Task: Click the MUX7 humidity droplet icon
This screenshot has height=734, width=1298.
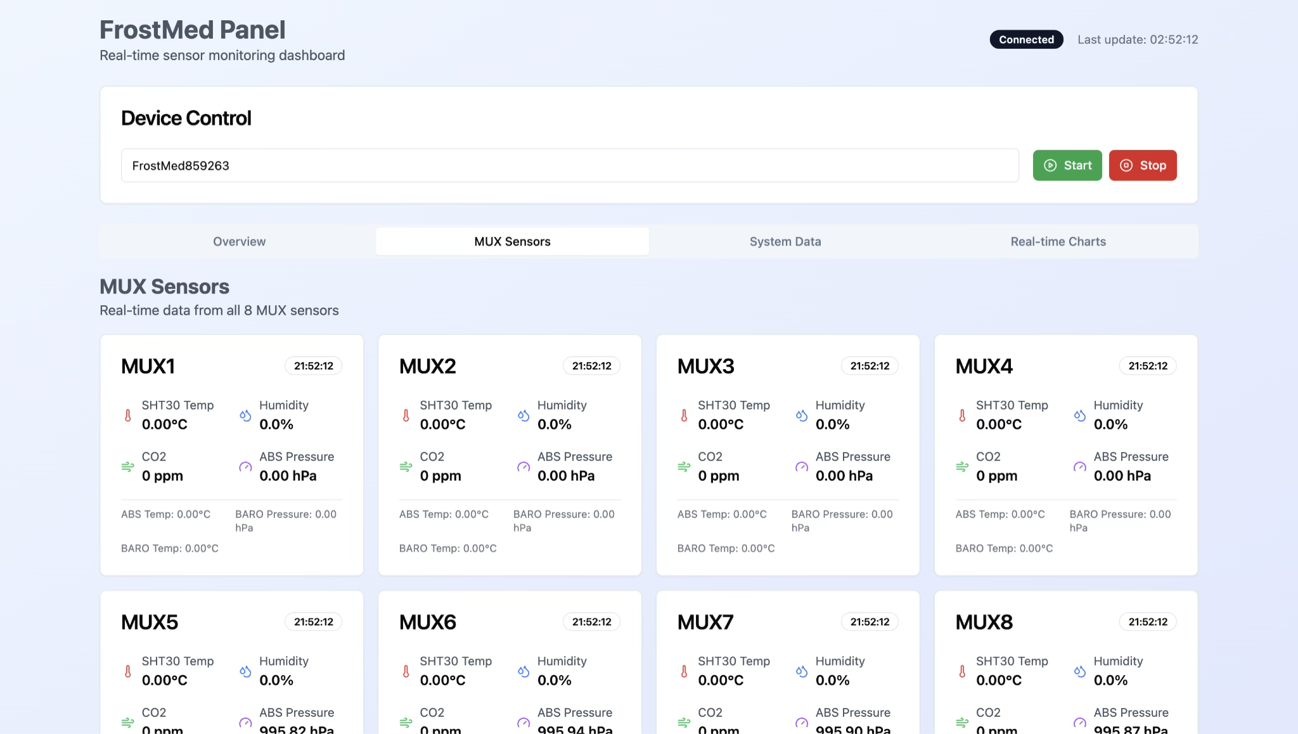Action: click(x=802, y=671)
